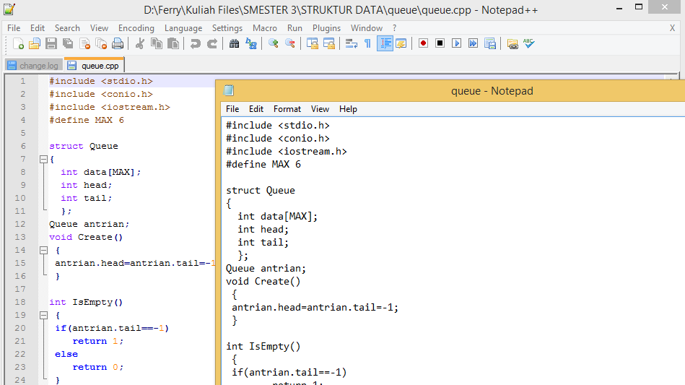The image size is (685, 385).
Task: Open the Notepad++ File menu
Action: pyautogui.click(x=14, y=28)
